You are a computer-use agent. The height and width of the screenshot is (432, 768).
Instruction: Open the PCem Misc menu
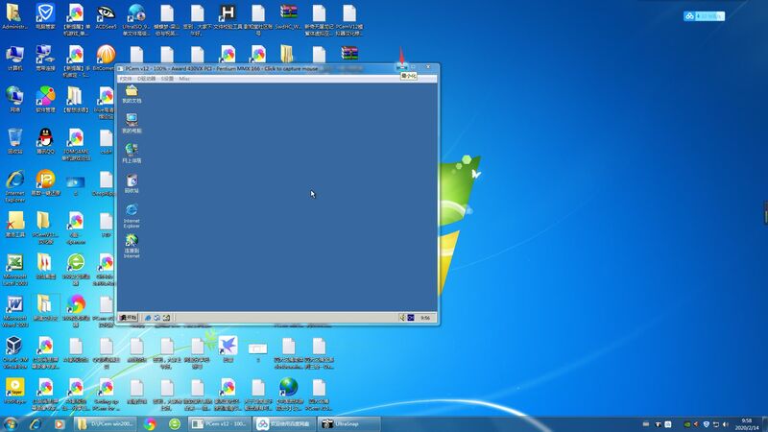coord(184,79)
